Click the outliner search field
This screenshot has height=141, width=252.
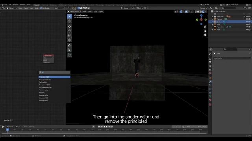(229, 8)
